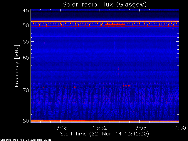188x141 pixels.
Task: Select the 13:48 time axis label
Action: coord(61,128)
